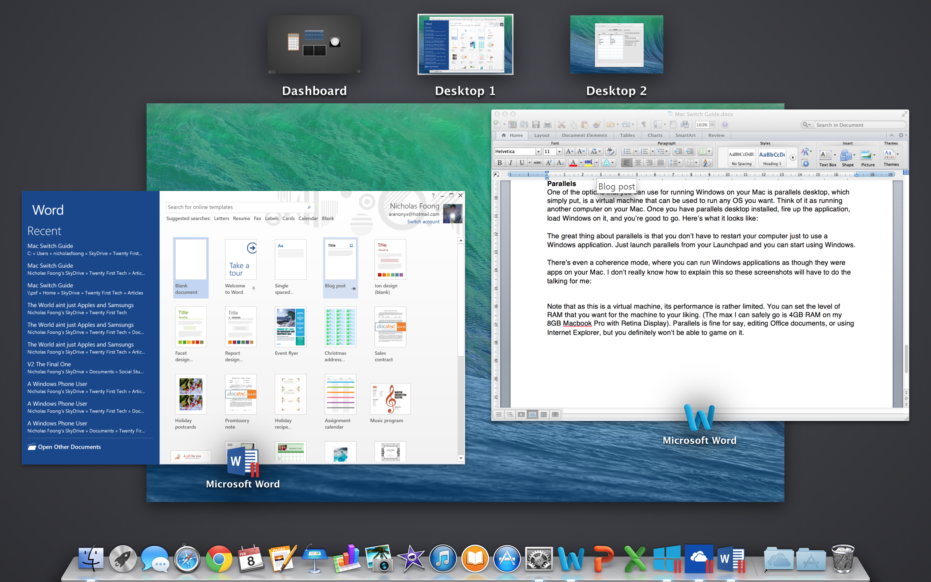Open the Helvetica font name dropdown

click(x=539, y=152)
